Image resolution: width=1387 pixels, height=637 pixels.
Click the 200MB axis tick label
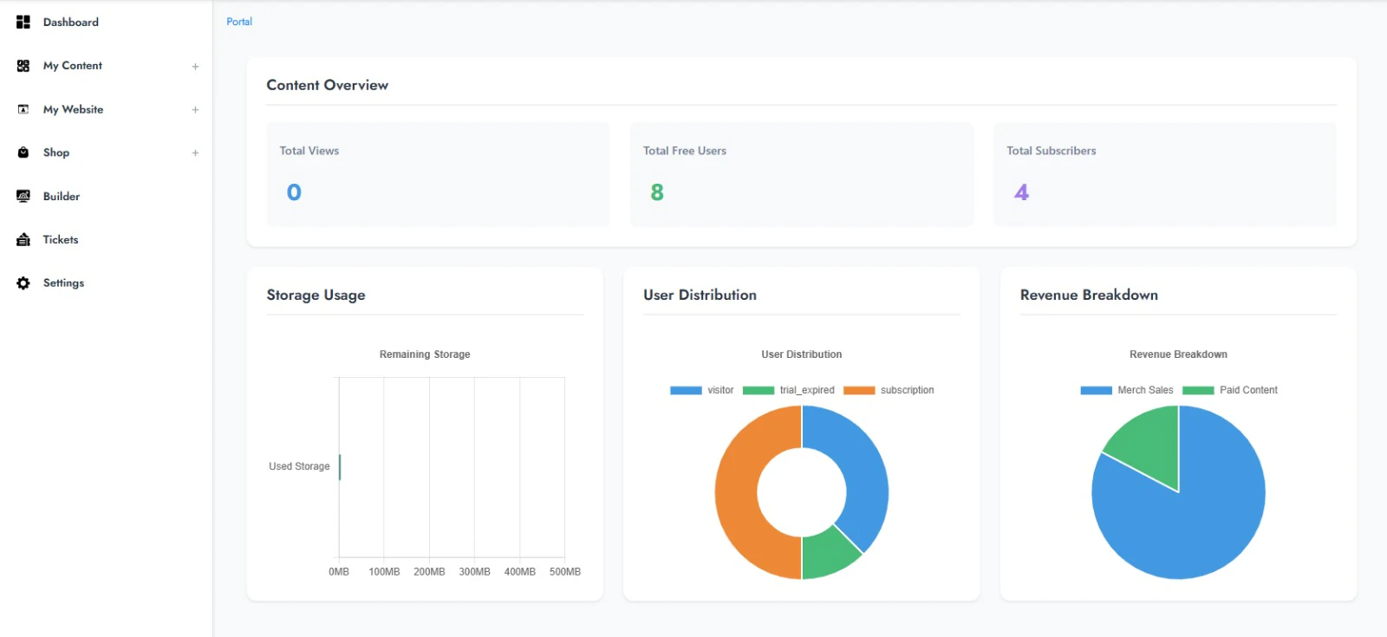[429, 572]
